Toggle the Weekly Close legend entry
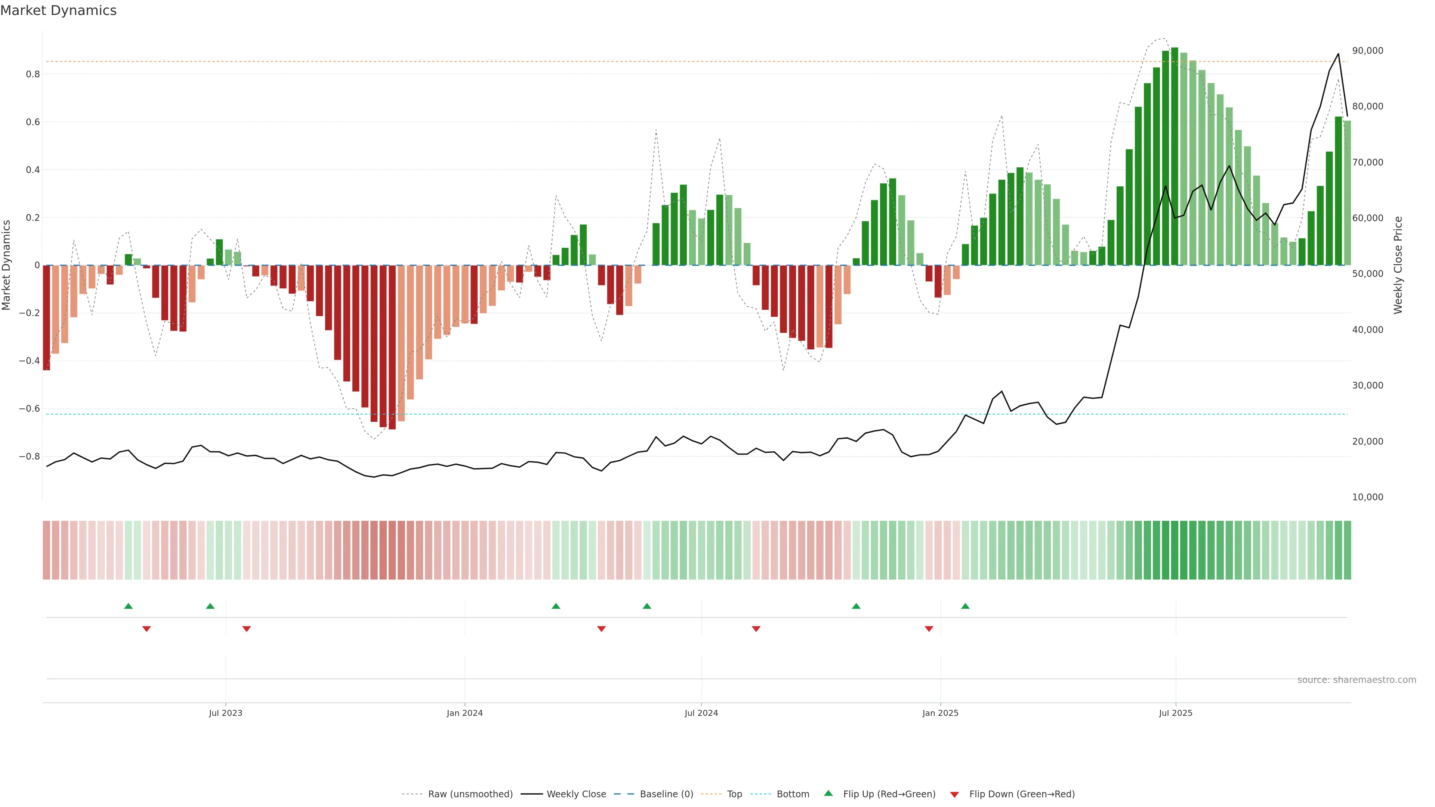Image resolution: width=1435 pixels, height=807 pixels. tap(576, 794)
